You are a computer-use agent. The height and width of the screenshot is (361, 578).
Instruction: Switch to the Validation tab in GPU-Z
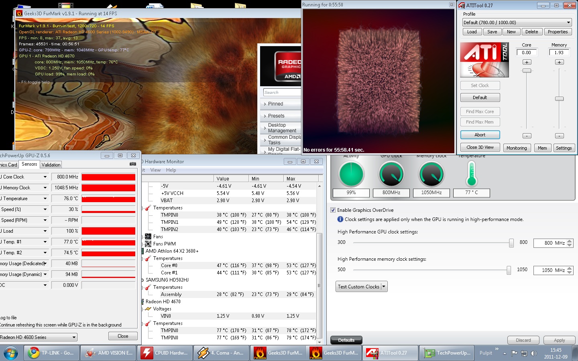[x=51, y=165]
